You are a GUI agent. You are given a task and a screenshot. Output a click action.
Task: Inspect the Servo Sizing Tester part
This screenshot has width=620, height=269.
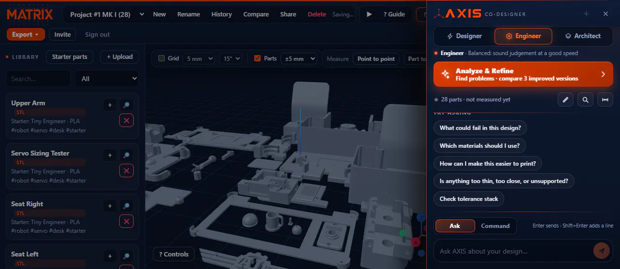126,155
